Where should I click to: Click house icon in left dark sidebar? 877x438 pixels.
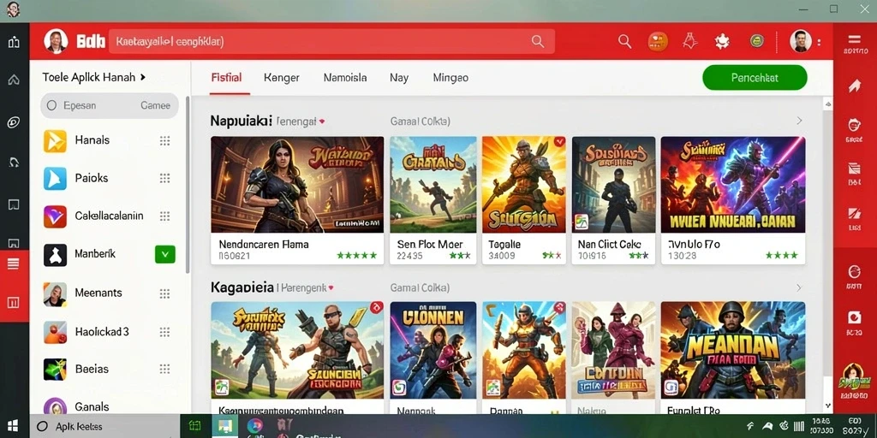pyautogui.click(x=14, y=80)
